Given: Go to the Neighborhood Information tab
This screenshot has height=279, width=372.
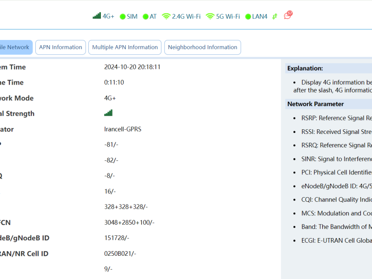Looking at the screenshot, I should 202,47.
